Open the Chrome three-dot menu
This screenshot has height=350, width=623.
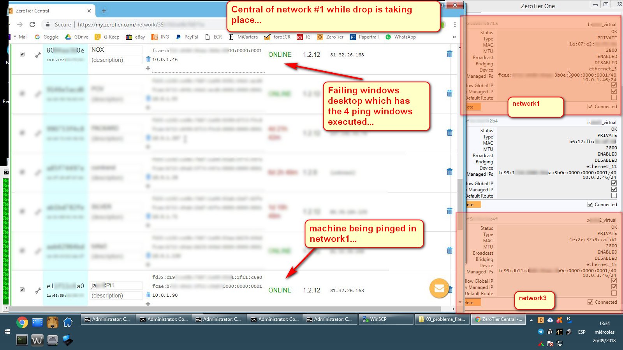455,24
